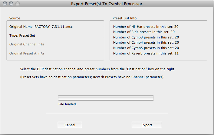Click the Cymb3 presets count line
Viewport: 214px width, 135px height.
coord(146,37)
